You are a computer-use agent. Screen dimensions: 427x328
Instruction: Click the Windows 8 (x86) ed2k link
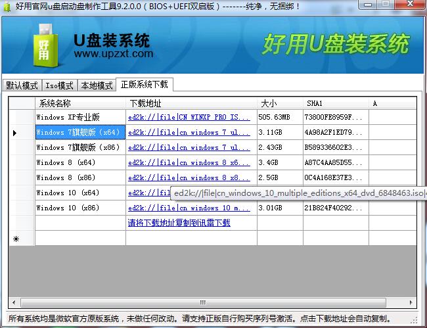[x=189, y=177]
